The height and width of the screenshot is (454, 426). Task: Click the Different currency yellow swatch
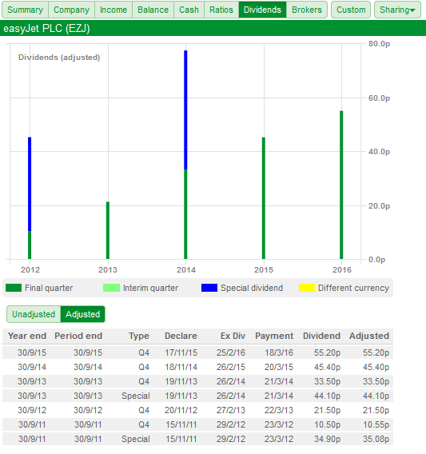(x=307, y=288)
